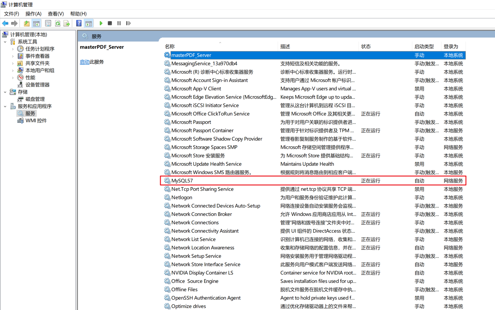Collapse the 系统工具 tree node

(x=5, y=42)
